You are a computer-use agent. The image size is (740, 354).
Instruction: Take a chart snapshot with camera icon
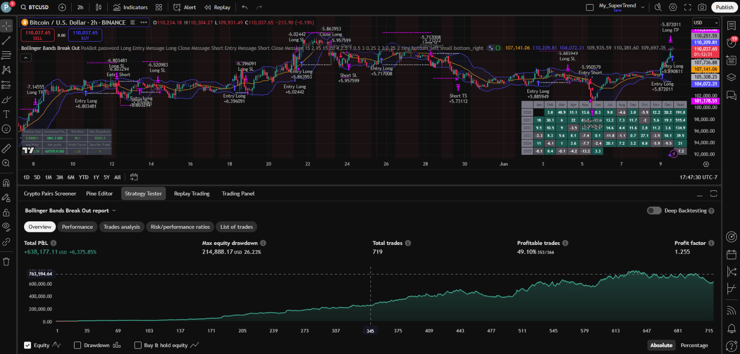point(702,7)
